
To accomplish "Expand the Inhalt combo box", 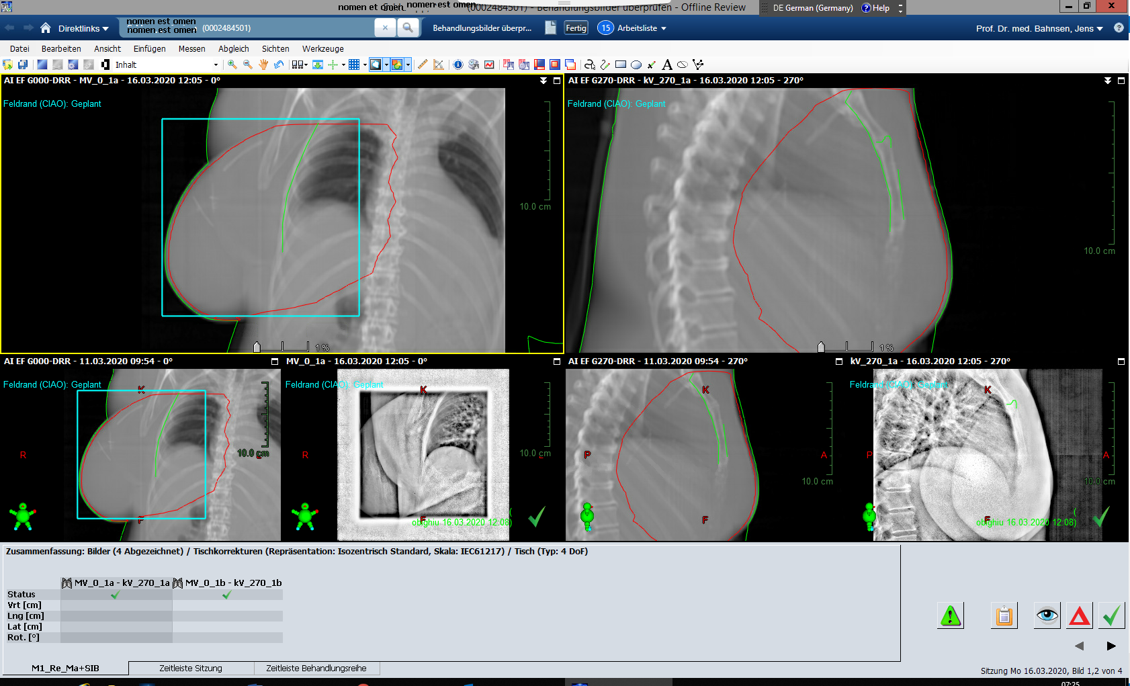I will (x=216, y=65).
